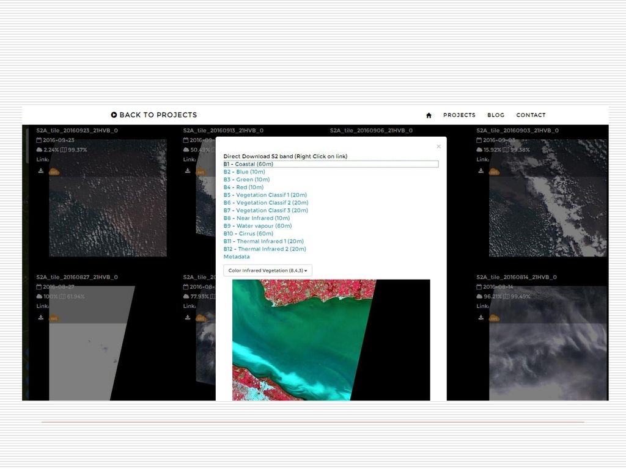This screenshot has width=626, height=469.
Task: Click AWS cloud icon for tile 20160923_21HVB
Action: click(54, 172)
